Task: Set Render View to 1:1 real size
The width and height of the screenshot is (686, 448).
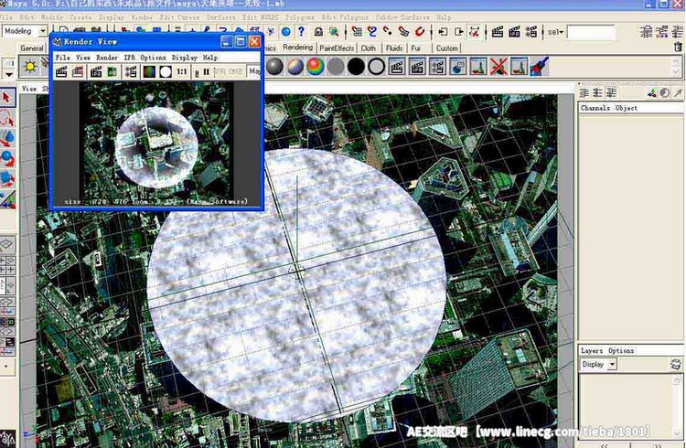Action: (x=182, y=71)
